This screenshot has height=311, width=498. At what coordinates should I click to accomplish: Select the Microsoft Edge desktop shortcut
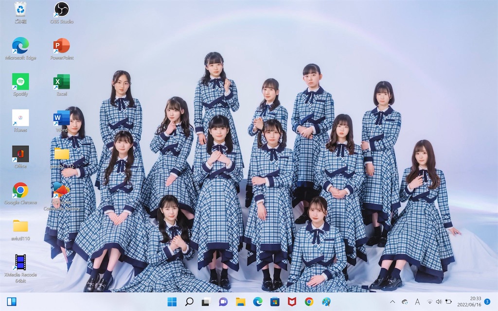(x=20, y=49)
